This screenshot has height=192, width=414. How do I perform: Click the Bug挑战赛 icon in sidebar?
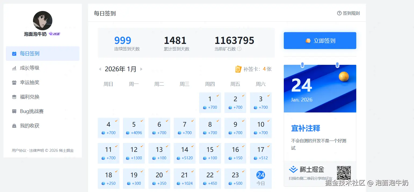tap(14, 111)
